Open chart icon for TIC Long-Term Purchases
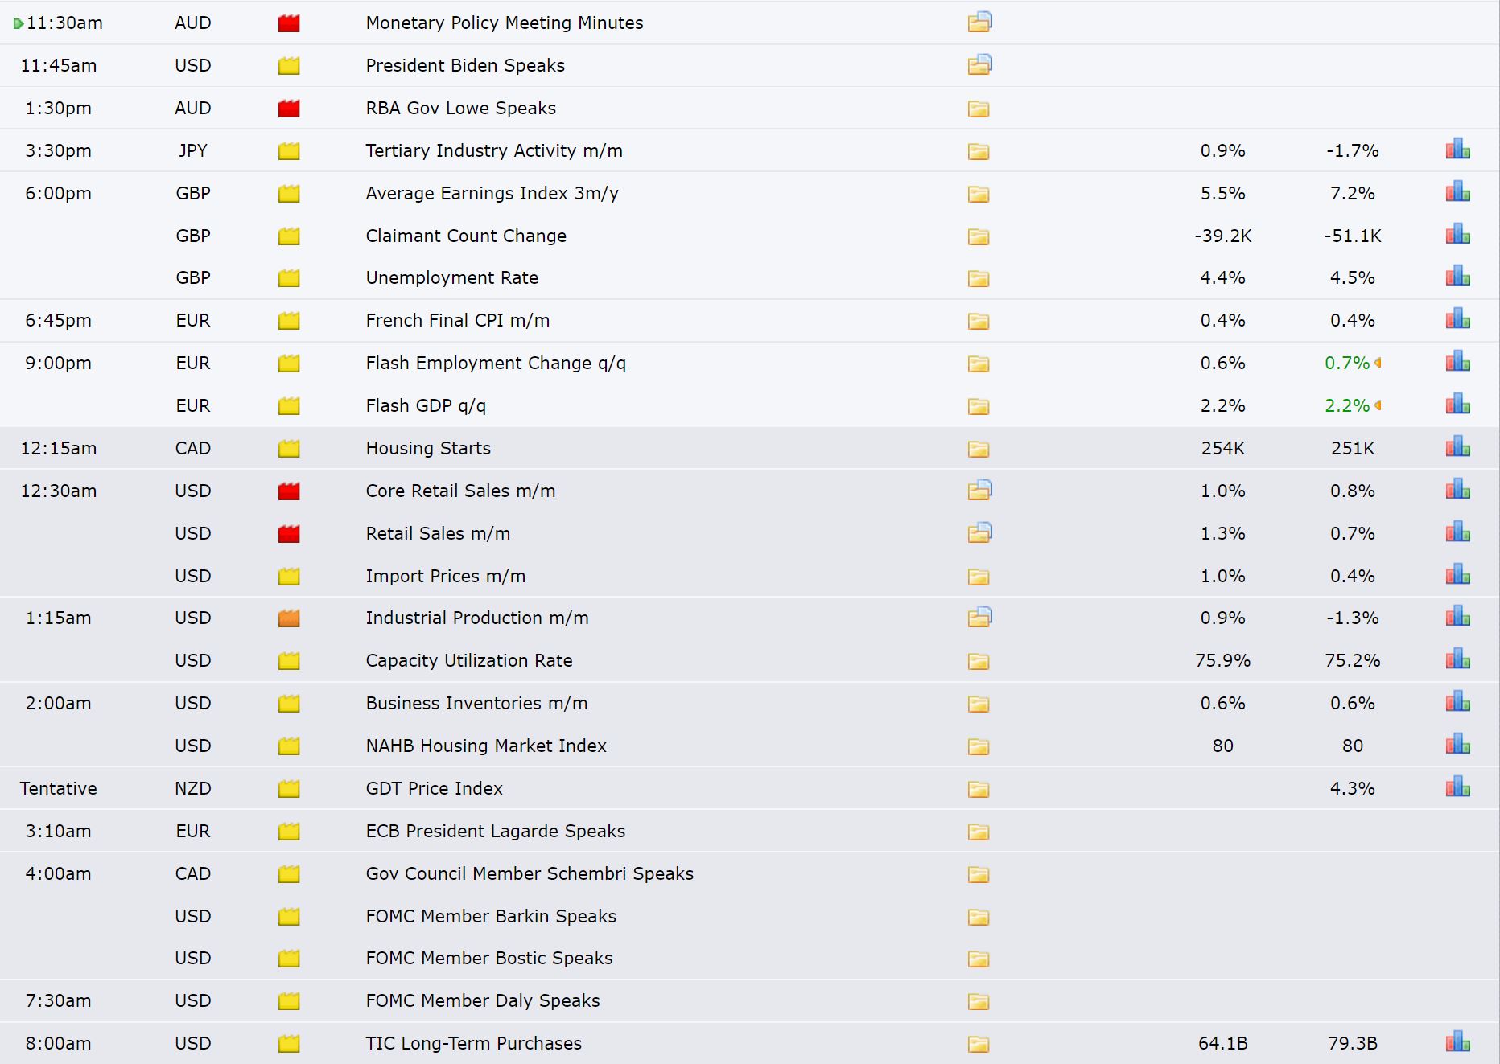 pos(1457,1042)
